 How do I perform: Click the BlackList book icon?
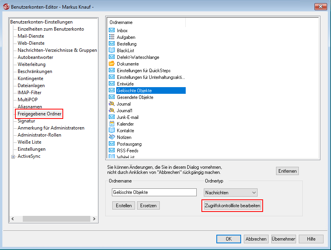(112, 51)
